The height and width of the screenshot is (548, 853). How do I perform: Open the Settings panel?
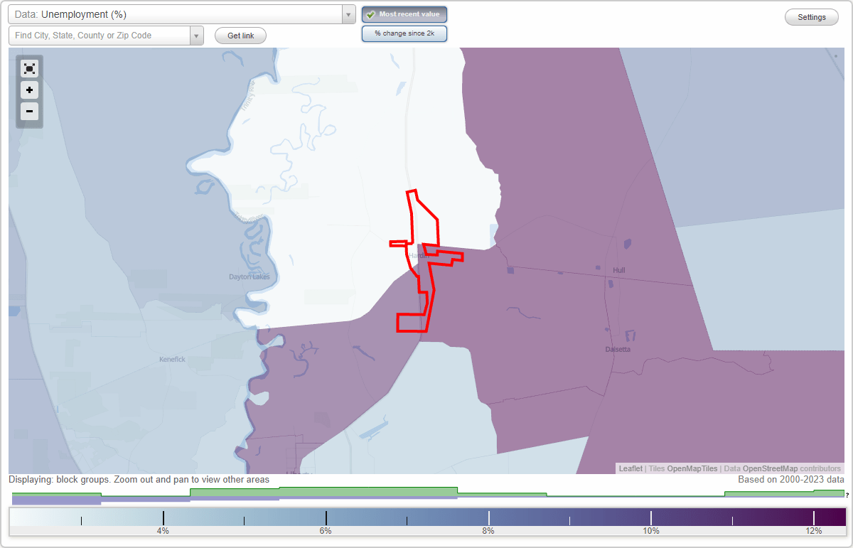tap(811, 16)
